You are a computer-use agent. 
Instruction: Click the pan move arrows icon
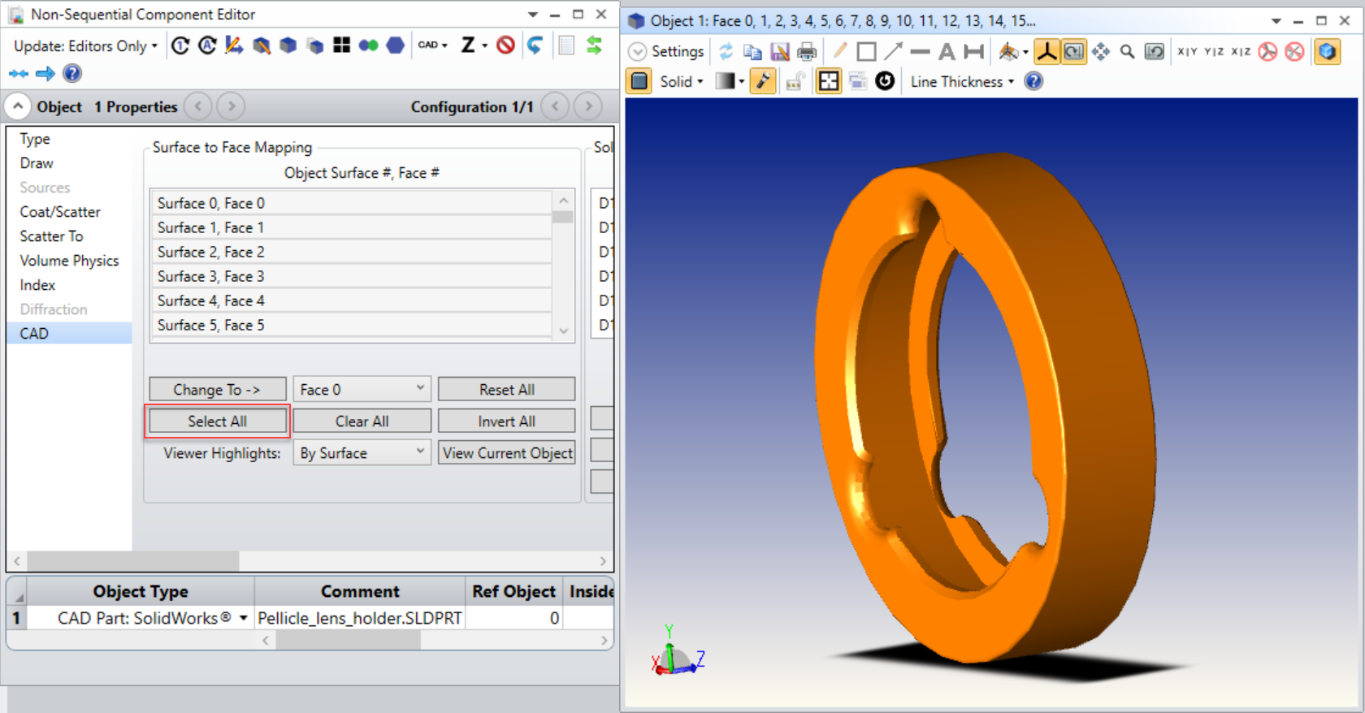click(x=1101, y=52)
